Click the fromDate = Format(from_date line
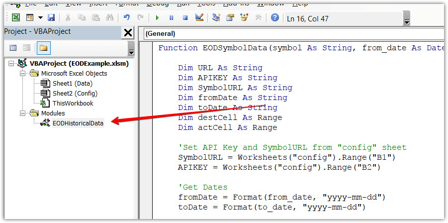 click(x=282, y=197)
